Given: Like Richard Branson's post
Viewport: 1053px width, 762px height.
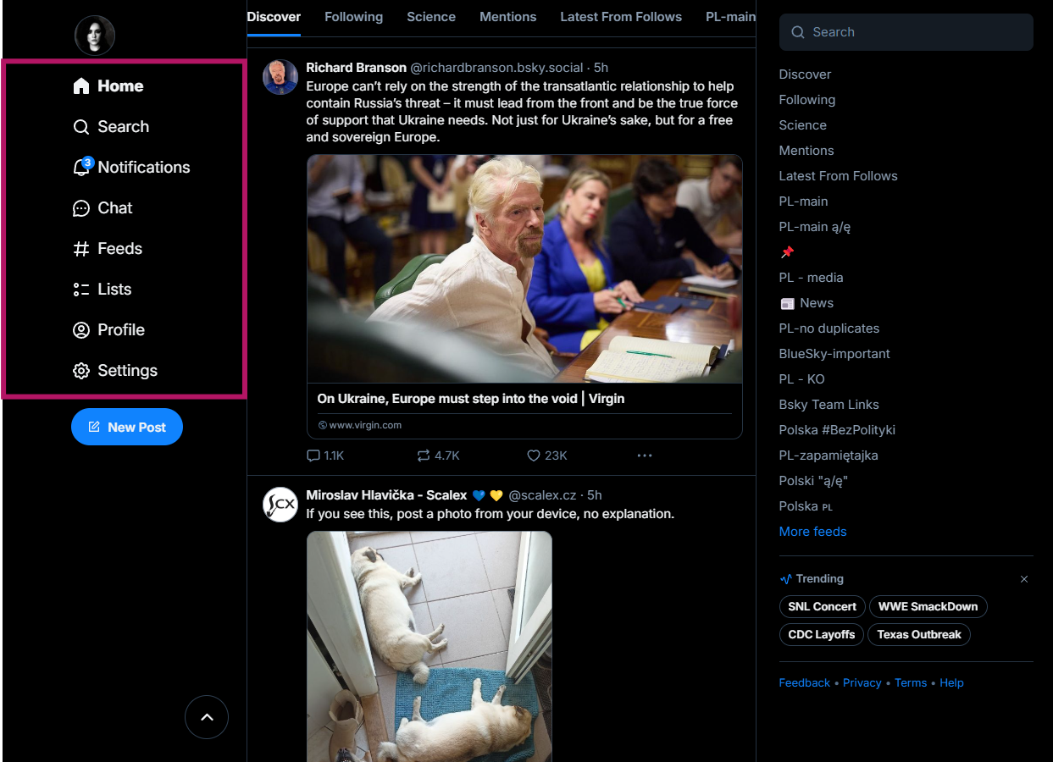Looking at the screenshot, I should coord(534,456).
